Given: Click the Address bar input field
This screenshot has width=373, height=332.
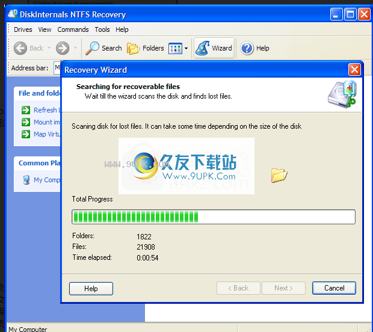Looking at the screenshot, I should click(57, 68).
